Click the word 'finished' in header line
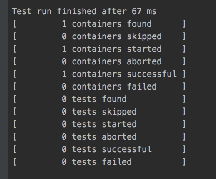Screen dimensions: 216x179 77,11
